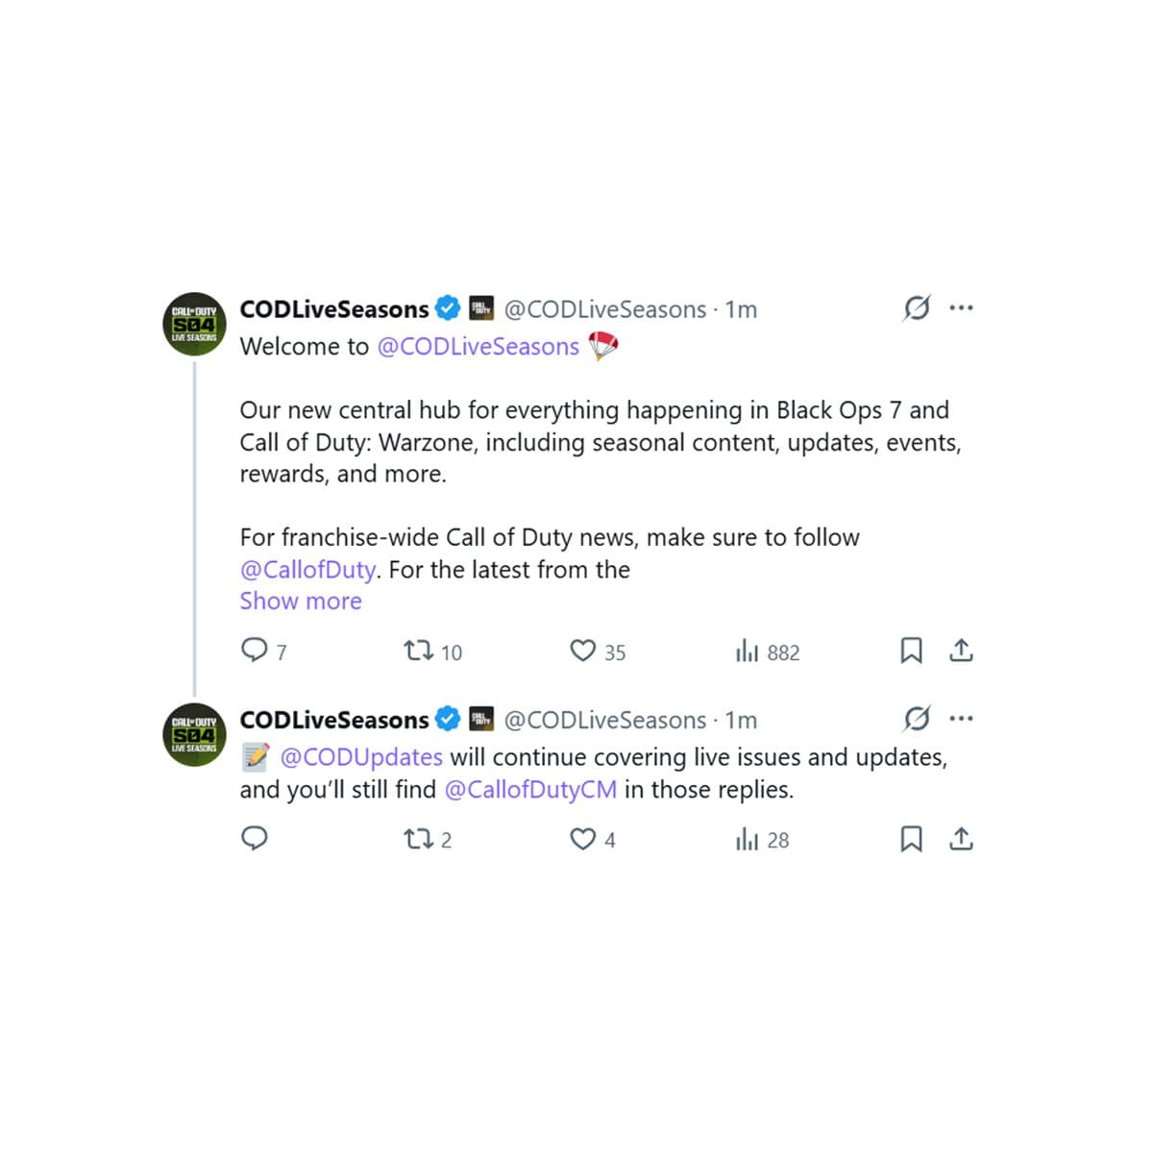Image resolution: width=1153 pixels, height=1153 pixels.
Task: Expand tweet text with Show more
Action: (301, 601)
